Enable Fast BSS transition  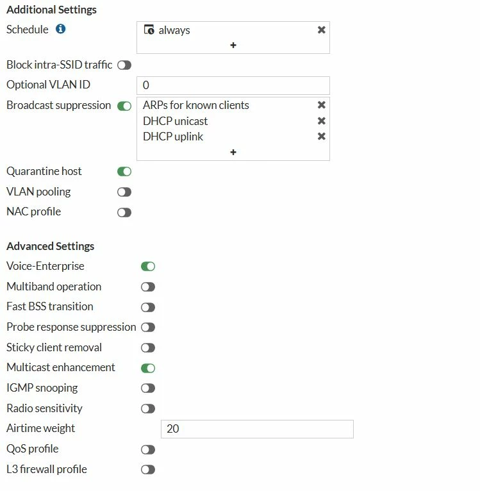[148, 307]
